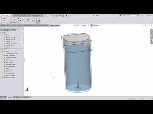This screenshot has height=114, width=153.
Task: Switch to the Model bottom tab
Action: 10,97
